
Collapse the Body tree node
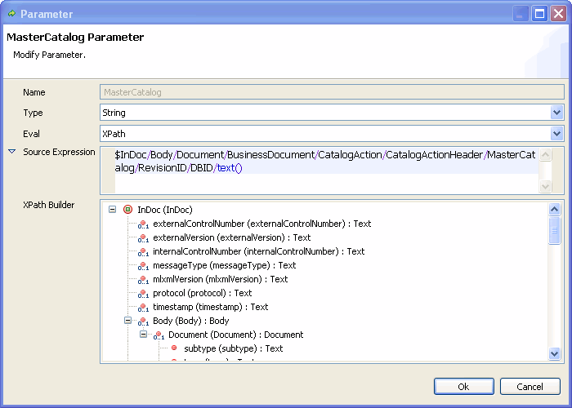tap(127, 321)
